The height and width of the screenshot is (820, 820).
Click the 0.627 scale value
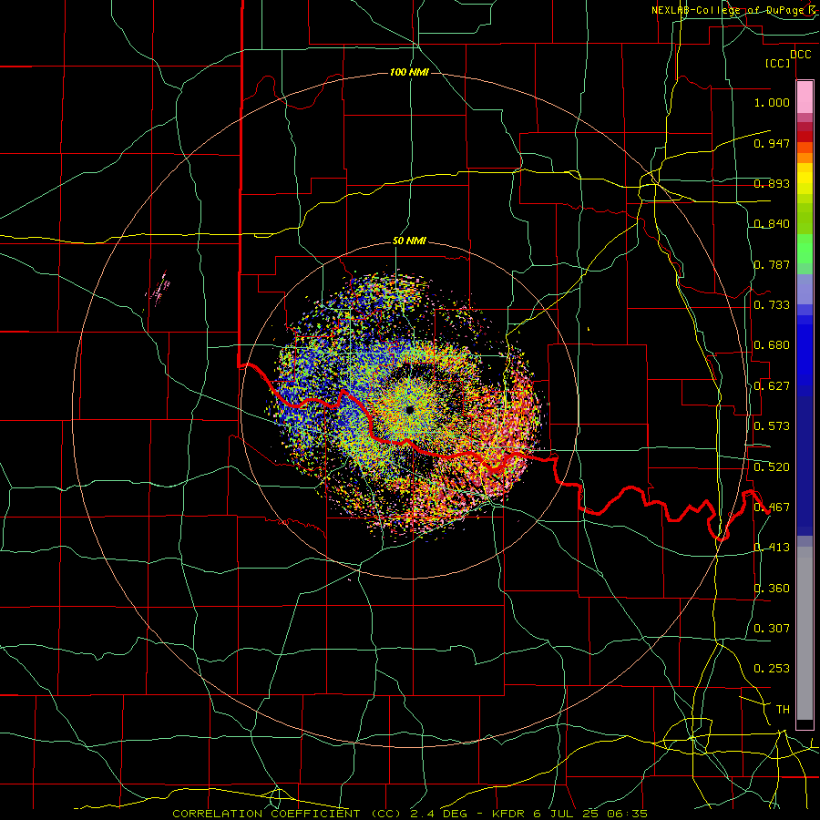(x=772, y=386)
